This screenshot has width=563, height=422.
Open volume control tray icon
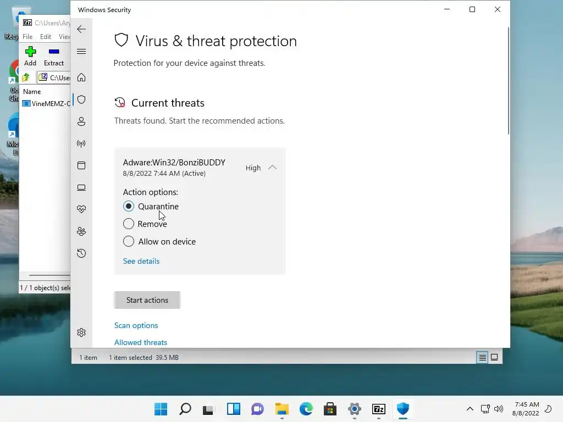(499, 409)
